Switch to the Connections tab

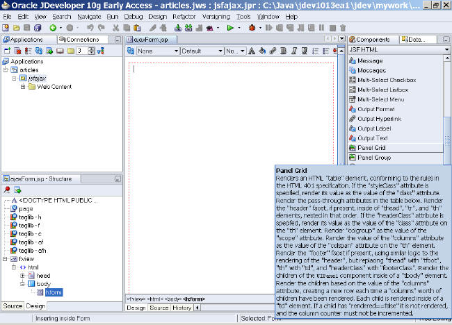point(83,40)
